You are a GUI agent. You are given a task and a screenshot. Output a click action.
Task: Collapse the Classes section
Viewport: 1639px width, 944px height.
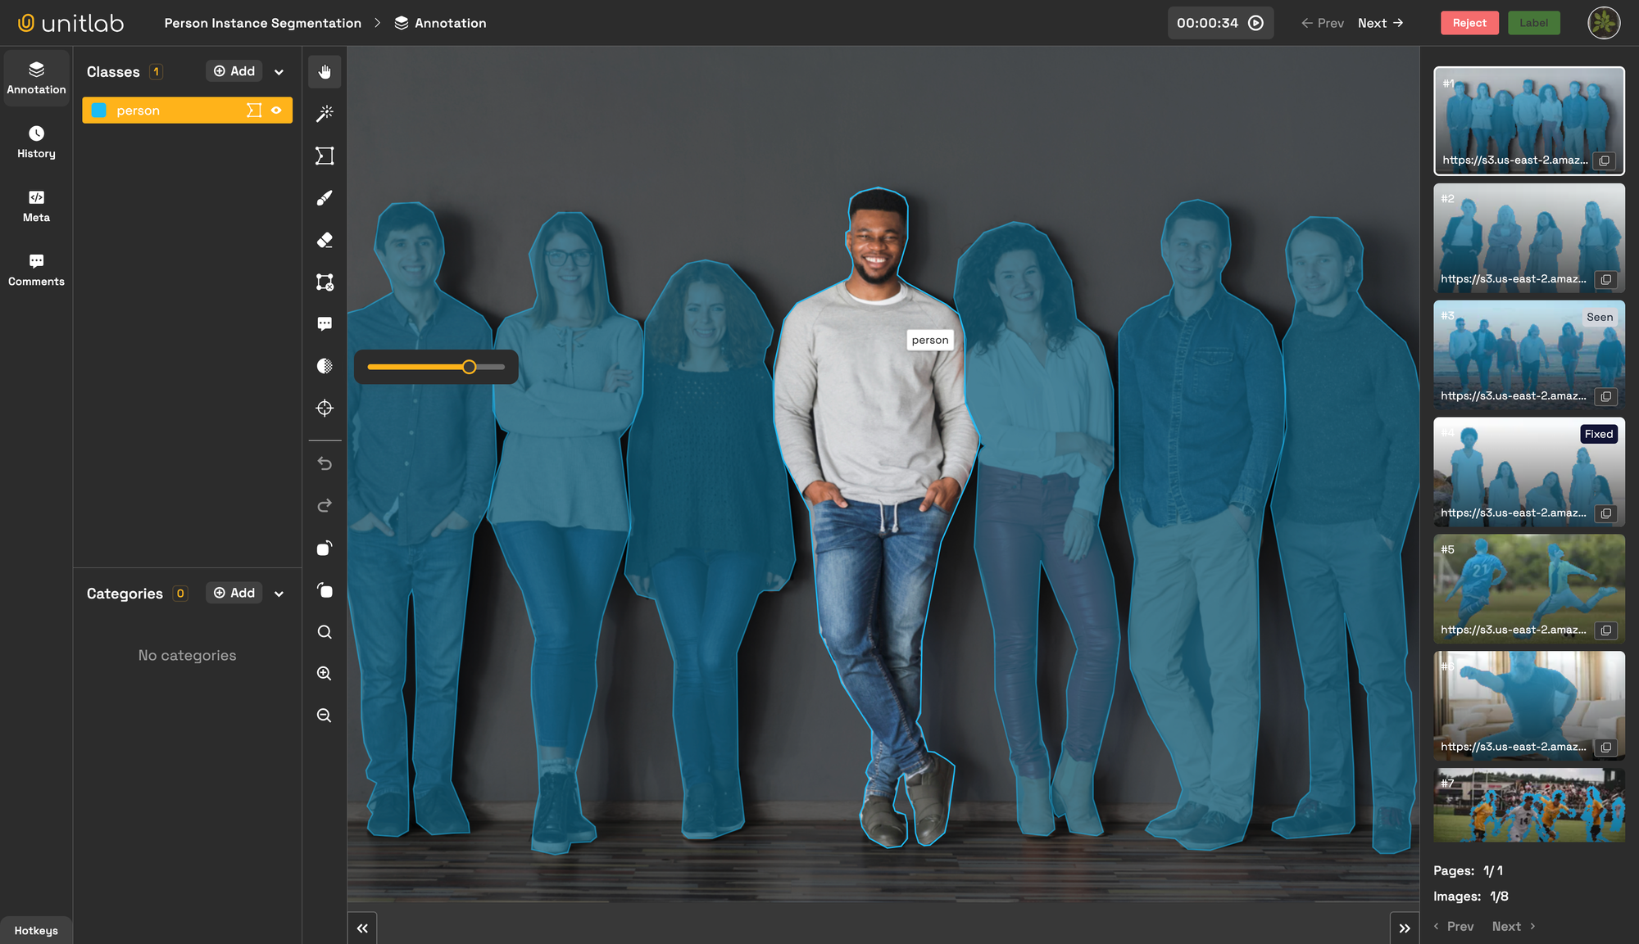coord(279,71)
